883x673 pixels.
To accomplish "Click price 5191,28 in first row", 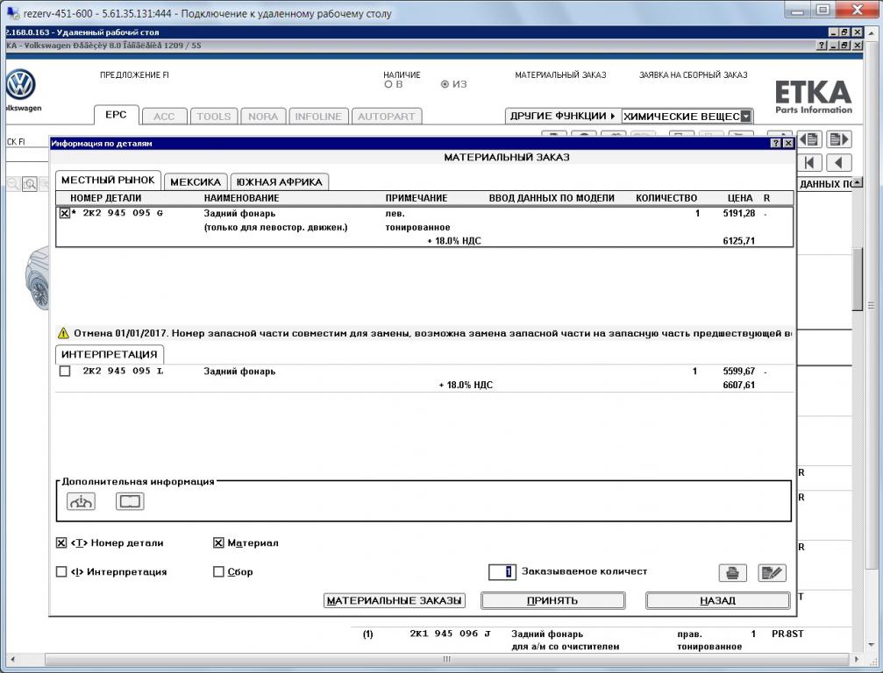I will coord(739,213).
